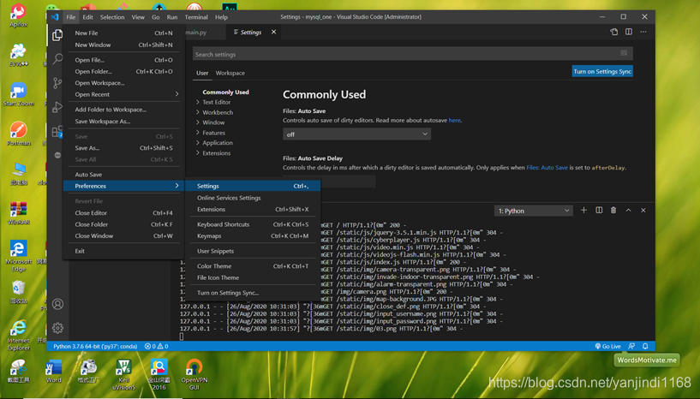Open Microsoft Edge desktop shortcut
The width and height of the screenshot is (700, 399).
(x=18, y=255)
